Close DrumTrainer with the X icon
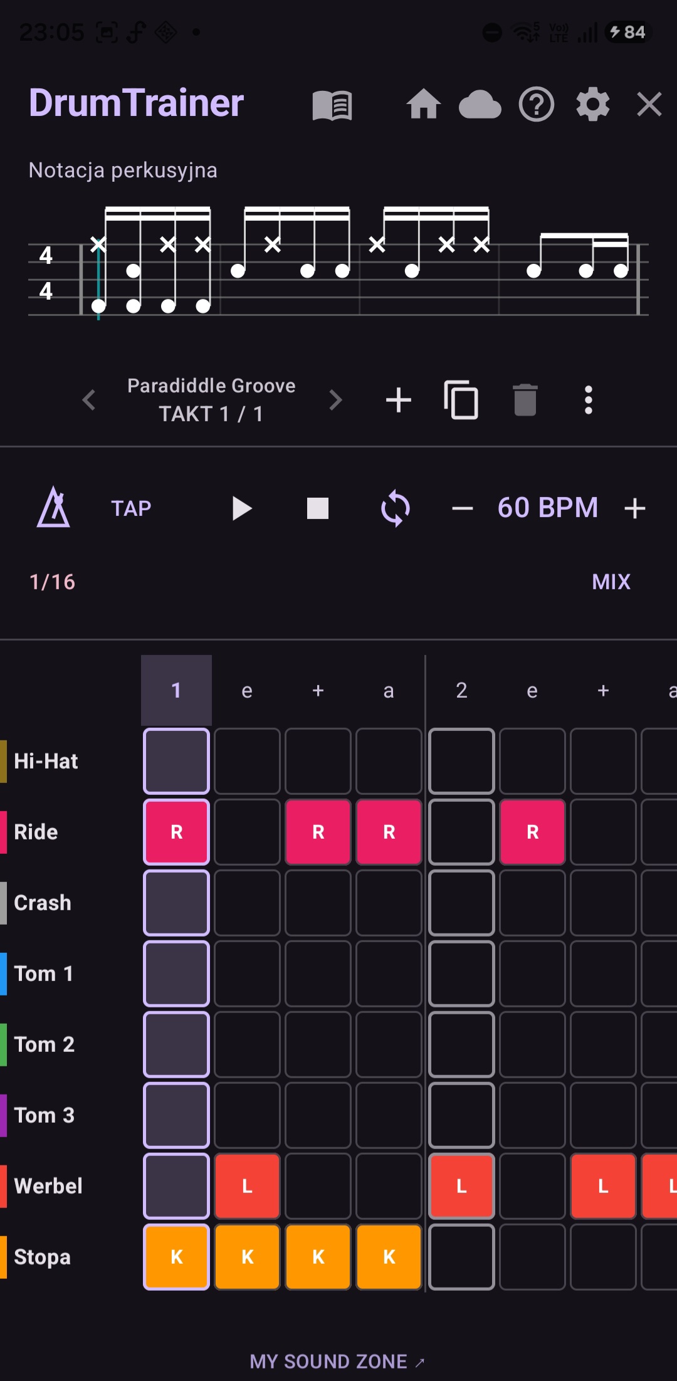The height and width of the screenshot is (1381, 677). (649, 104)
